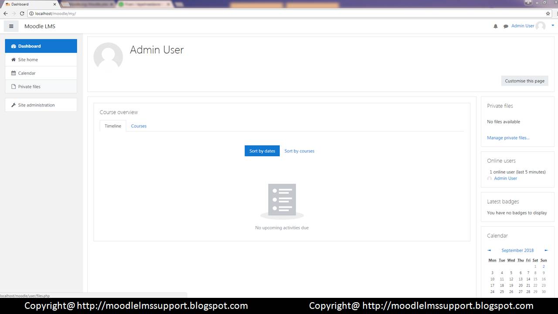Click the Private files document icon
This screenshot has width=558, height=314.
point(14,86)
